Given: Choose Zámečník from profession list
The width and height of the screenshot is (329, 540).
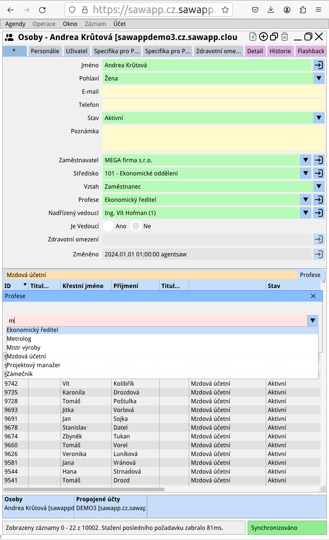Looking at the screenshot, I should [x=162, y=374].
